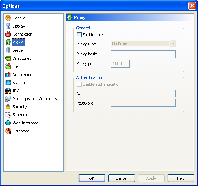Screen dimensions: 198x186
Task: Toggle Enable authentication checkbox
Action: (79, 84)
